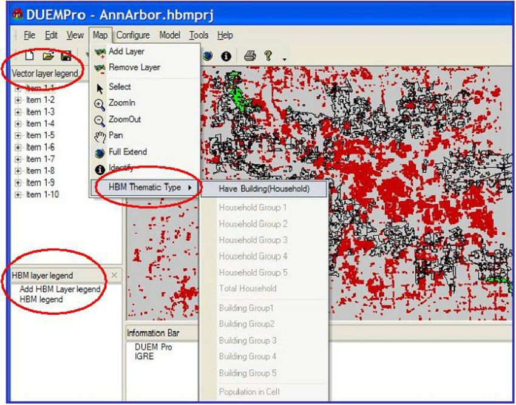Open the Model menu
Viewport: 516px width, 405px height.
point(169,35)
